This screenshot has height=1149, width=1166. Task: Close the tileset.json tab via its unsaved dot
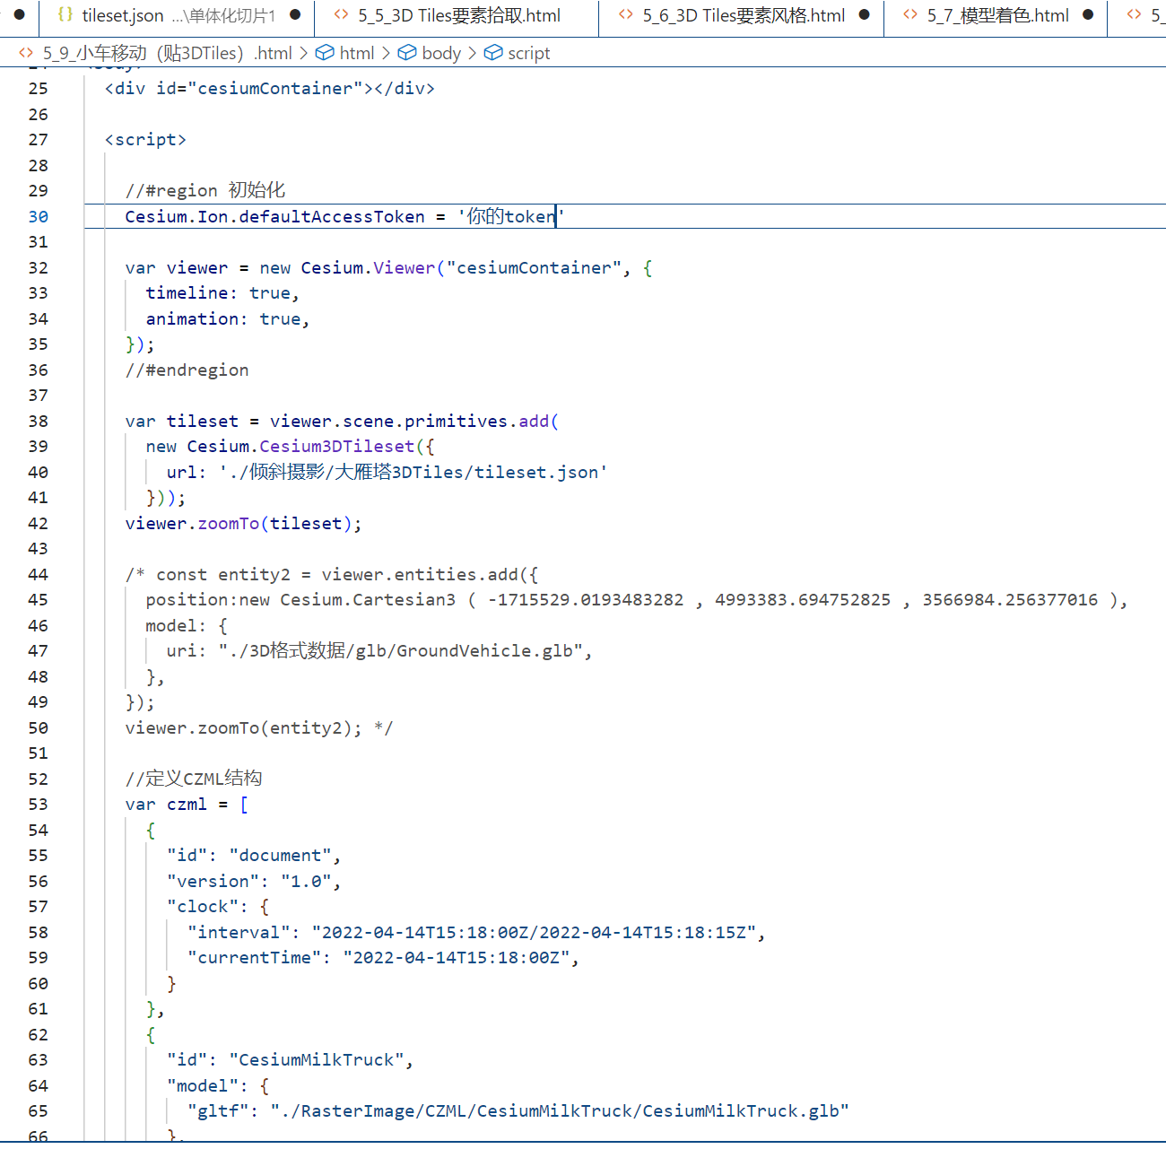(x=295, y=15)
